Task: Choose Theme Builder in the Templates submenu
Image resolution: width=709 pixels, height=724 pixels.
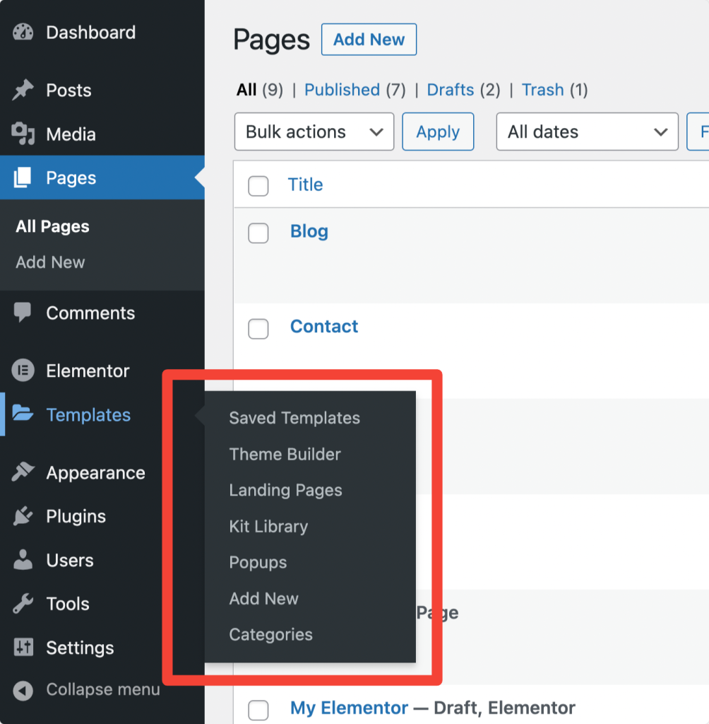Action: click(285, 454)
